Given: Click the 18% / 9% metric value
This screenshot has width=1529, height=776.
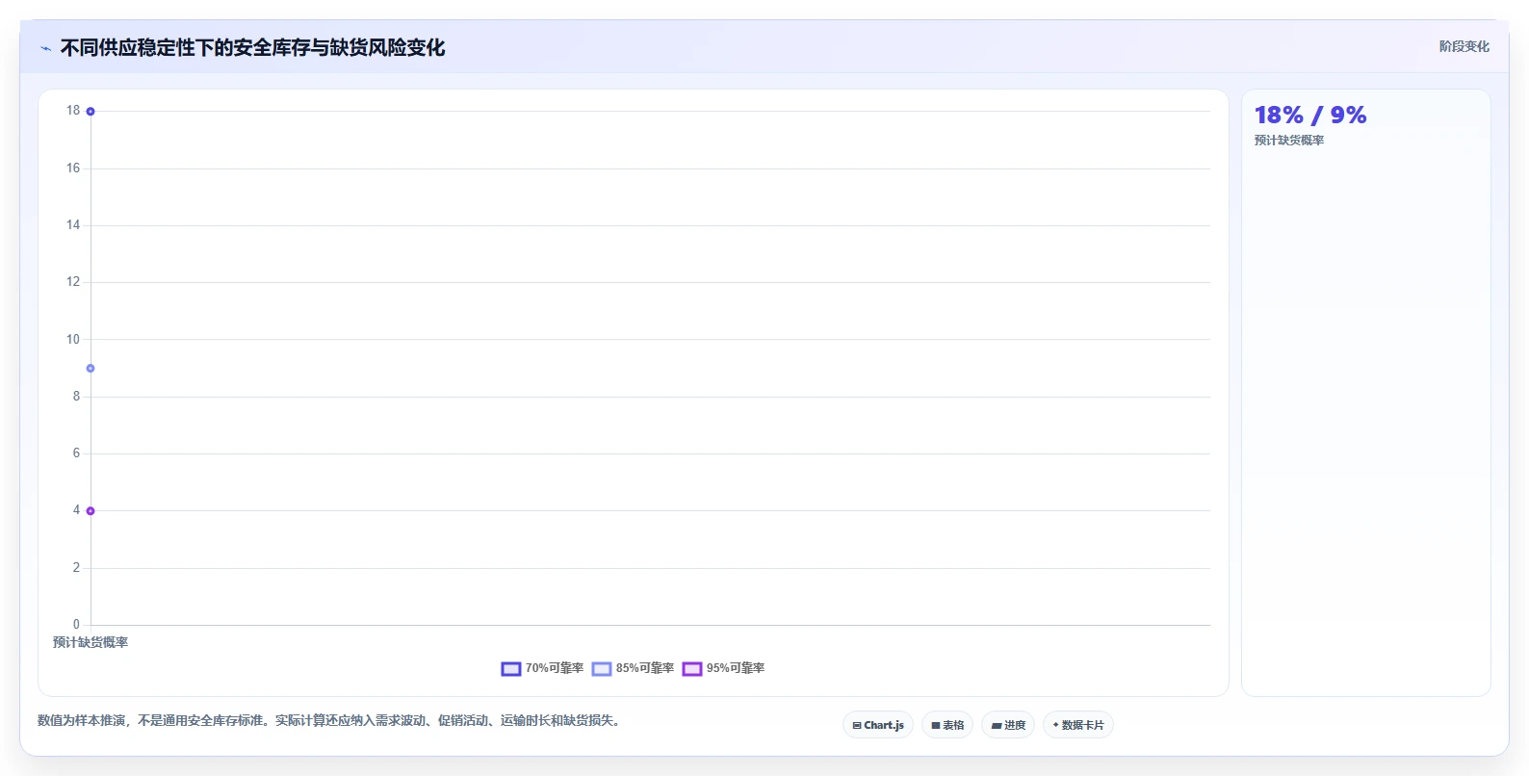Looking at the screenshot, I should pos(1310,116).
